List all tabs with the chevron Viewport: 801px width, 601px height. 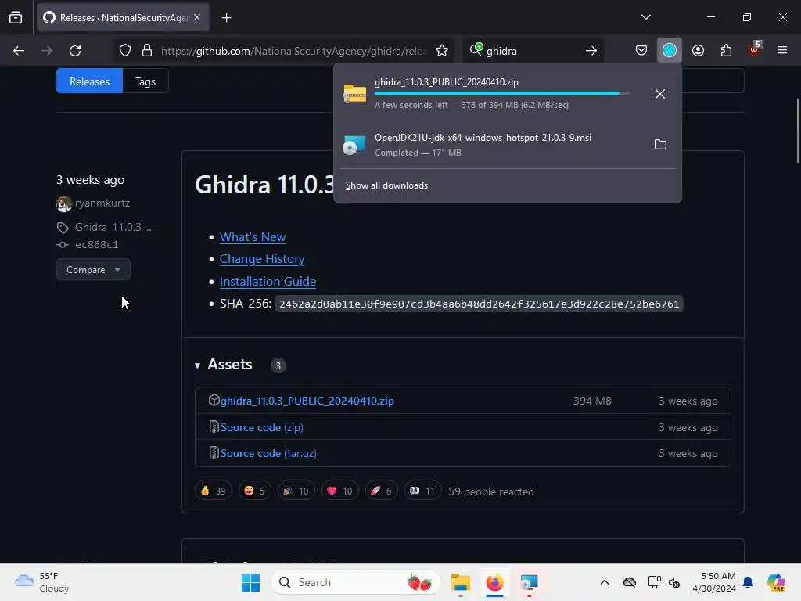(645, 17)
